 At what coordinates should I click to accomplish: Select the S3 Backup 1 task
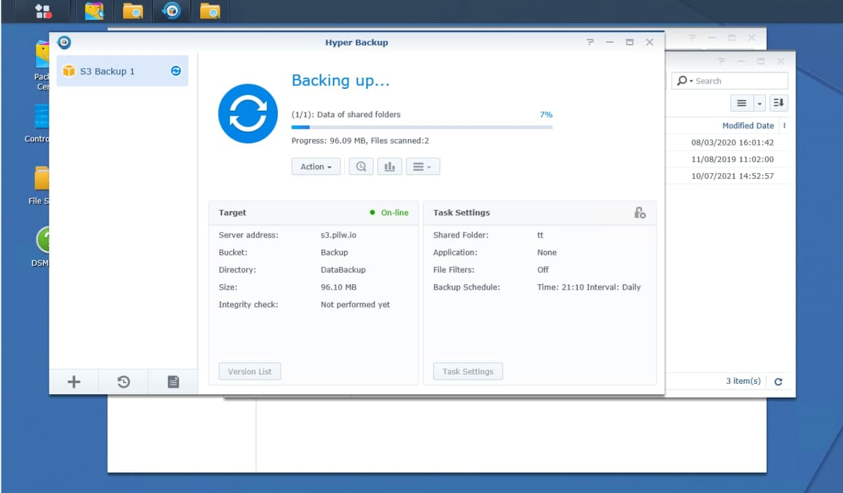point(122,71)
